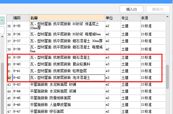Viewport: 173px width, 114px height.
Task: Click the left panel scroll-up arrow
Action: coord(2,36)
